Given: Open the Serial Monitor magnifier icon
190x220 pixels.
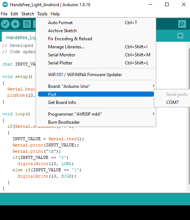Looking at the screenshot, I should coord(182,24).
